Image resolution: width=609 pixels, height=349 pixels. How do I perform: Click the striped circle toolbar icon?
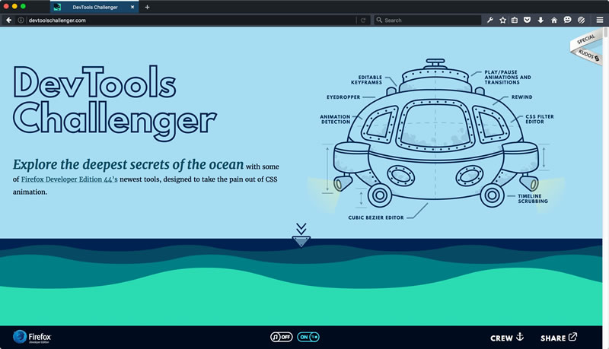pyautogui.click(x=581, y=21)
